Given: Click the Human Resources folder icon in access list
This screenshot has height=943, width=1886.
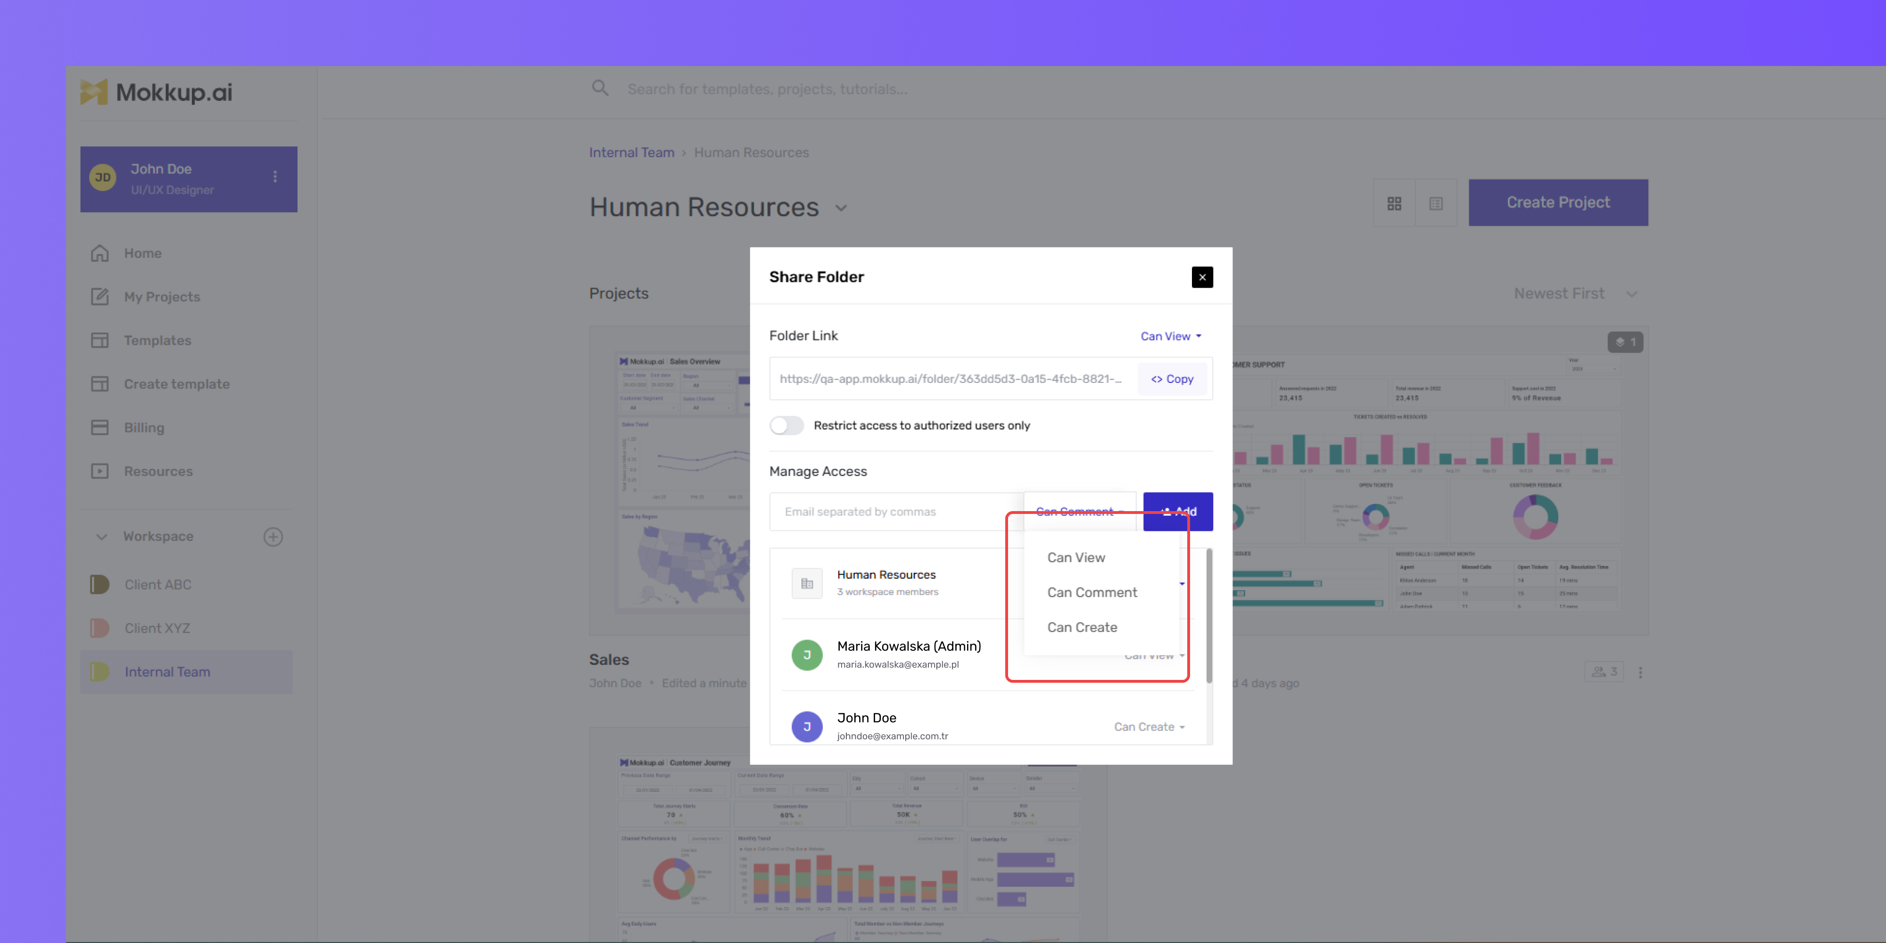Looking at the screenshot, I should (807, 584).
